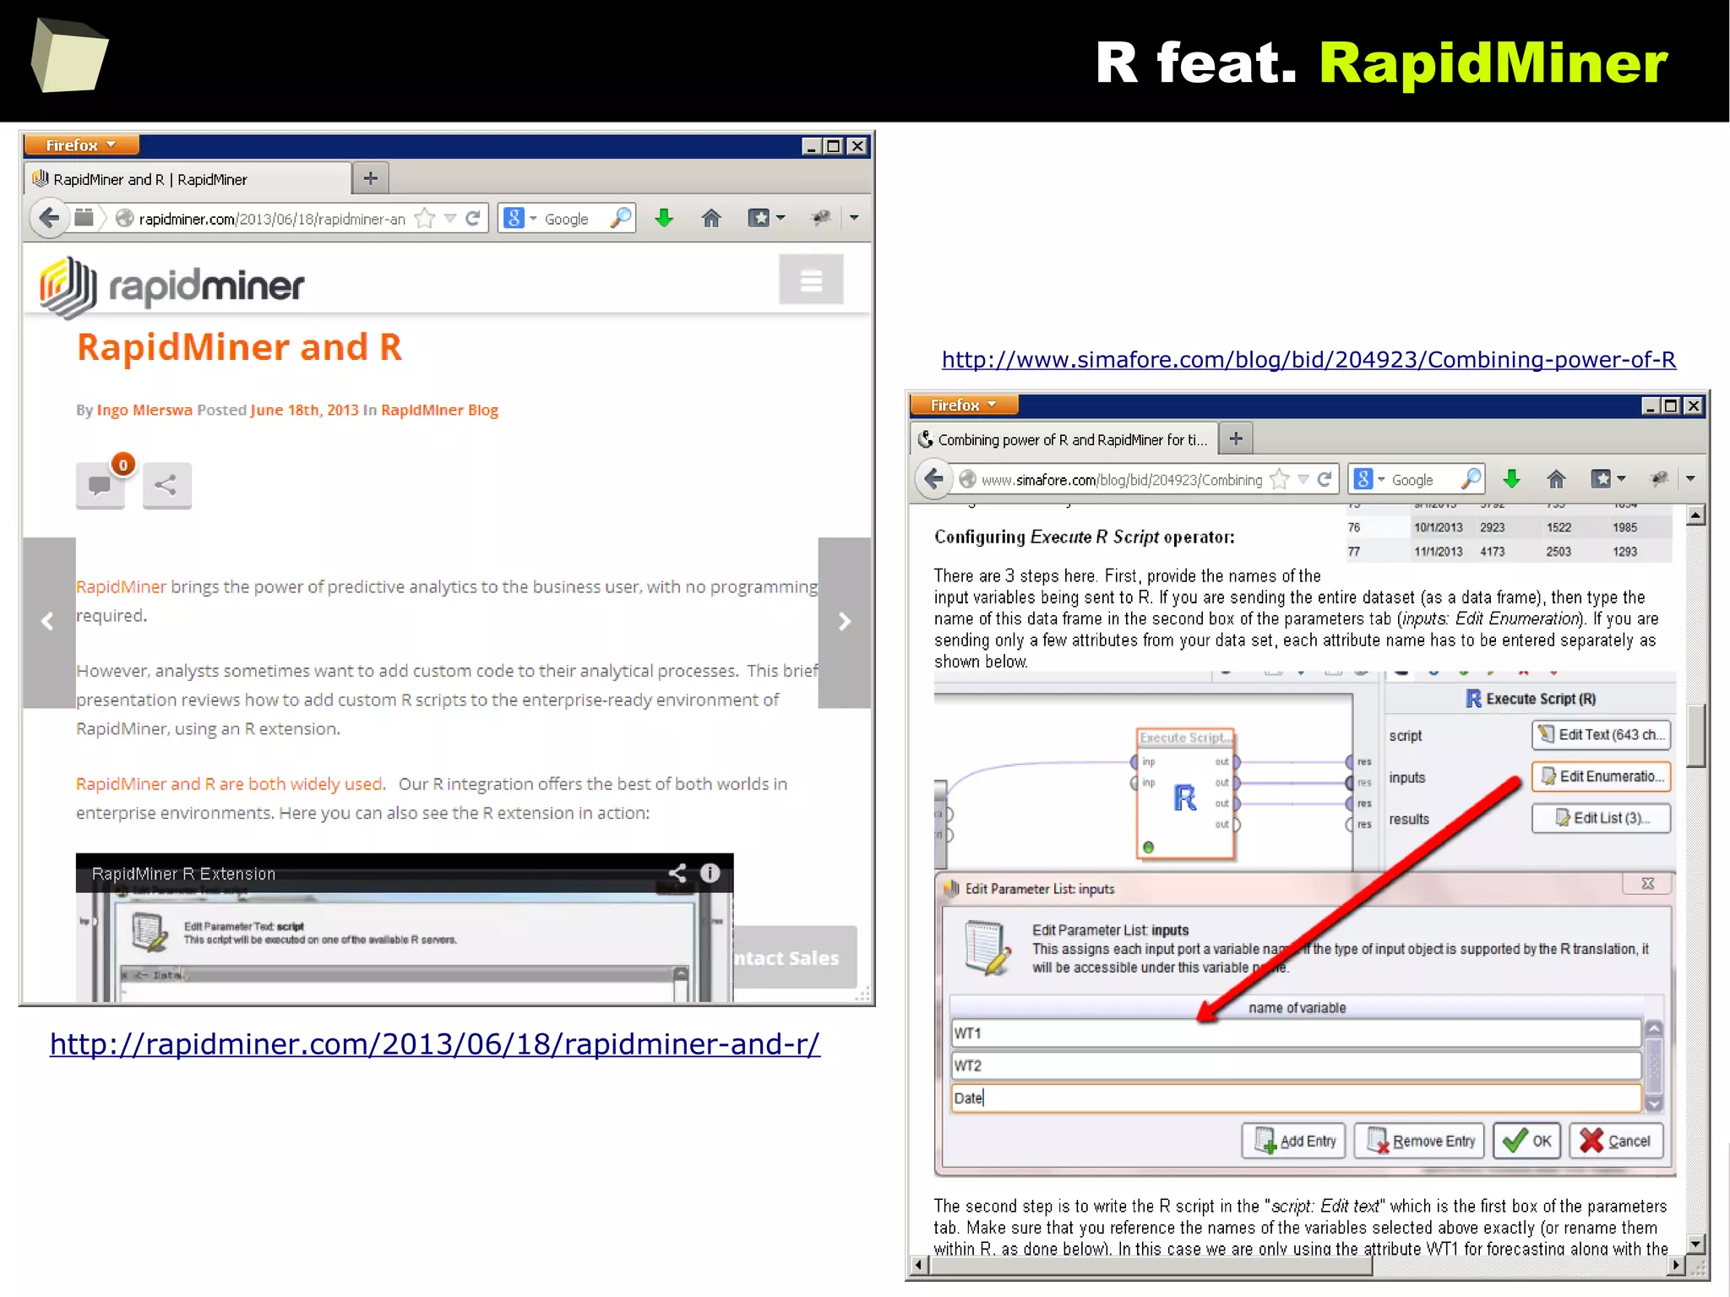The image size is (1730, 1297).
Task: Click next slide arrow on rapidminer page
Action: point(844,622)
